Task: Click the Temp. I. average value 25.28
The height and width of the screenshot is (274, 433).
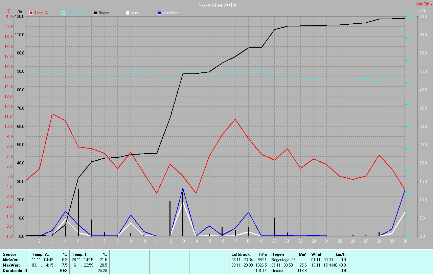Action: point(102,271)
